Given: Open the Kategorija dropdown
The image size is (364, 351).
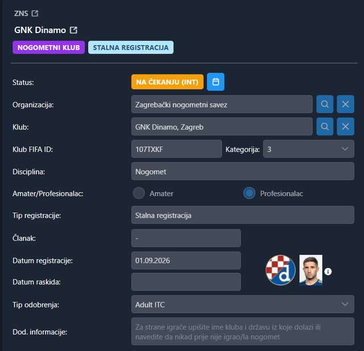Looking at the screenshot, I should [x=308, y=149].
